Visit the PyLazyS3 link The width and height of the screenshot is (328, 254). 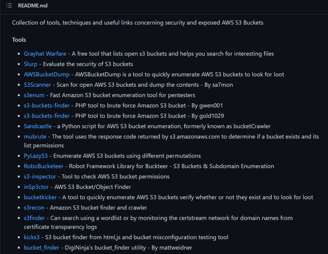[x=36, y=156]
